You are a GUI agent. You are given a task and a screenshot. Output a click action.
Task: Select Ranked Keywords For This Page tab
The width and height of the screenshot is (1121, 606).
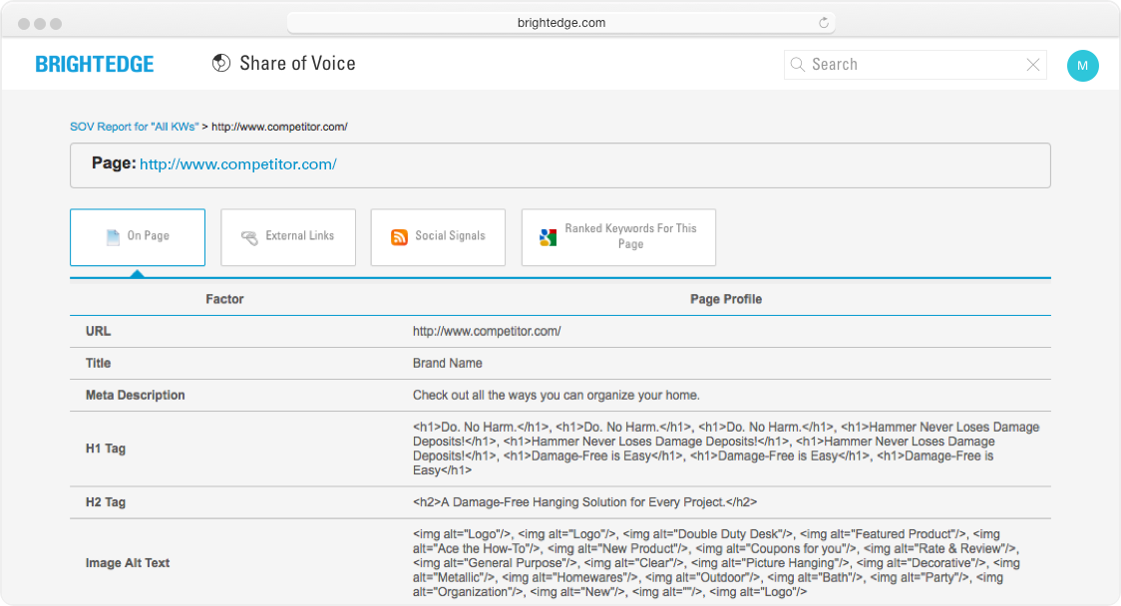[x=618, y=237]
